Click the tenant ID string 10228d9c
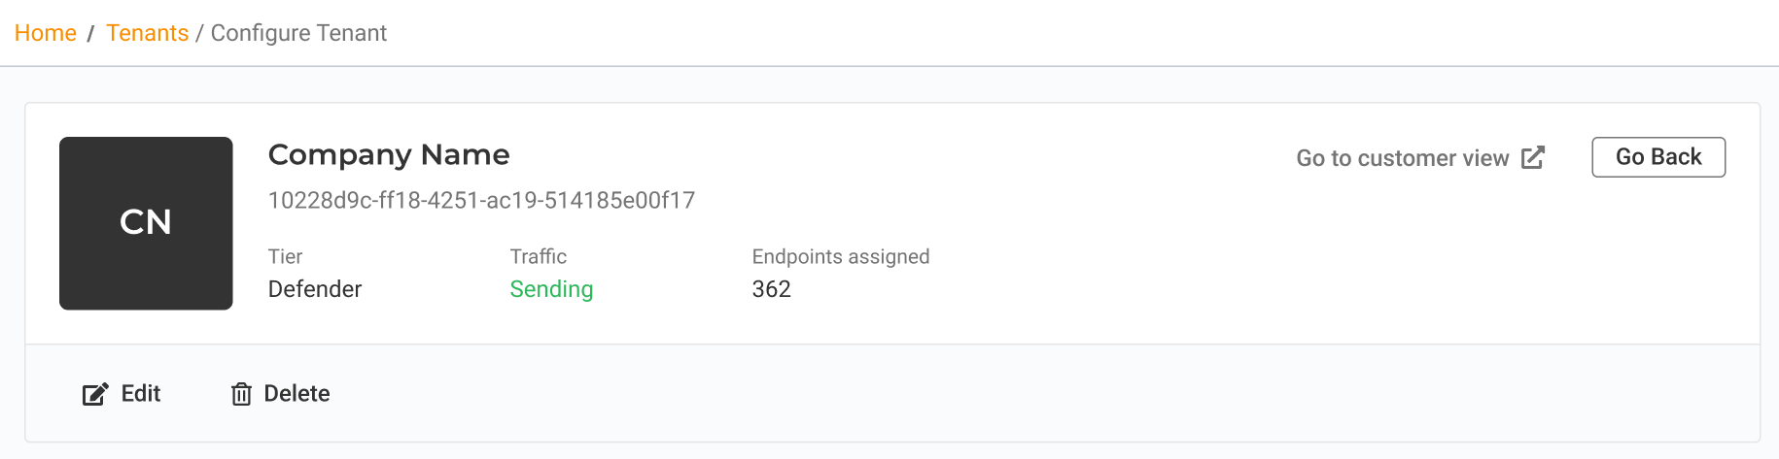 click(481, 201)
